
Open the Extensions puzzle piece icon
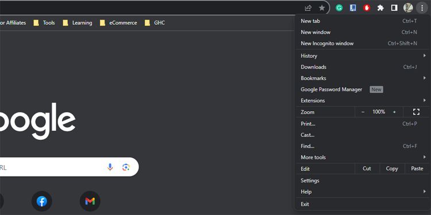pyautogui.click(x=380, y=8)
